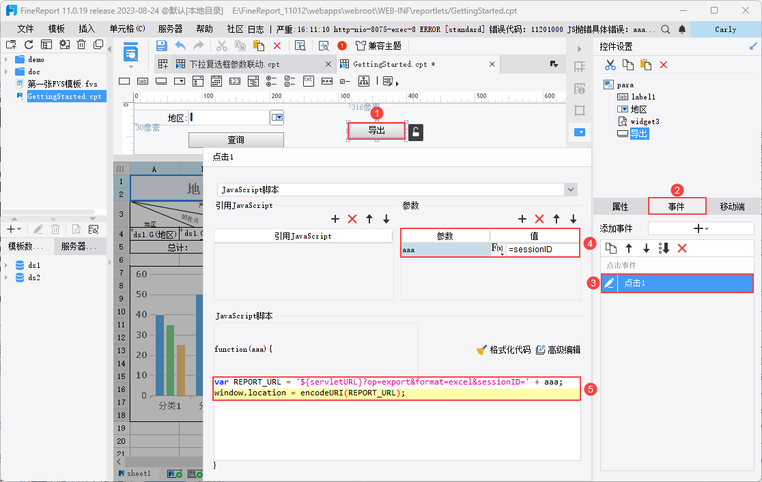
Task: Switch to the 属性 tab
Action: 620,207
